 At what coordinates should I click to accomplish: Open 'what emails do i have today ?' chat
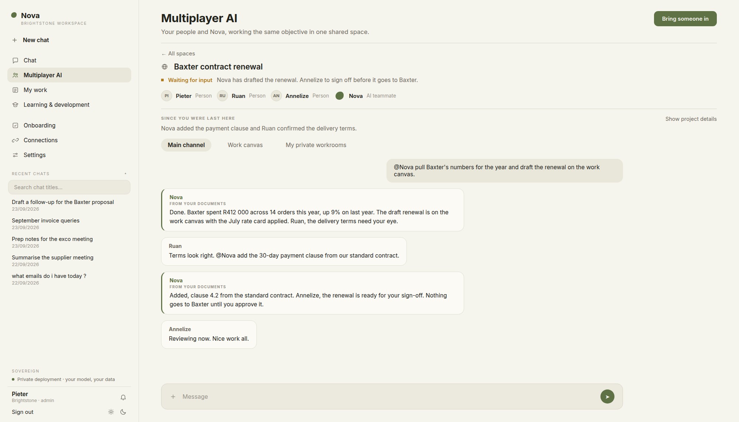(49, 279)
